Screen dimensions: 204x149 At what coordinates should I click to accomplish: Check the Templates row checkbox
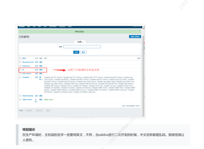pyautogui.click(x=20, y=77)
